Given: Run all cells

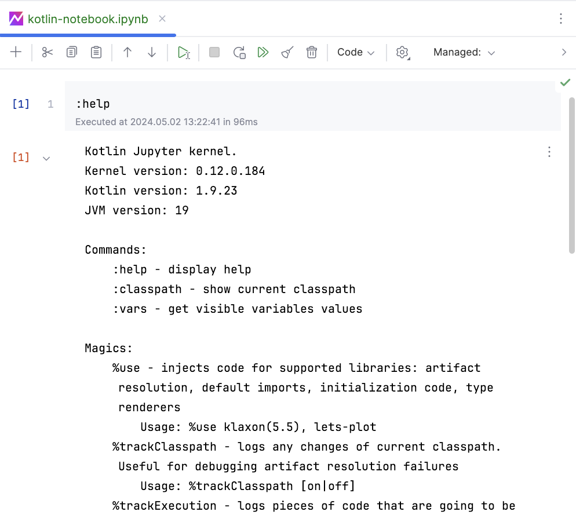Looking at the screenshot, I should point(263,52).
